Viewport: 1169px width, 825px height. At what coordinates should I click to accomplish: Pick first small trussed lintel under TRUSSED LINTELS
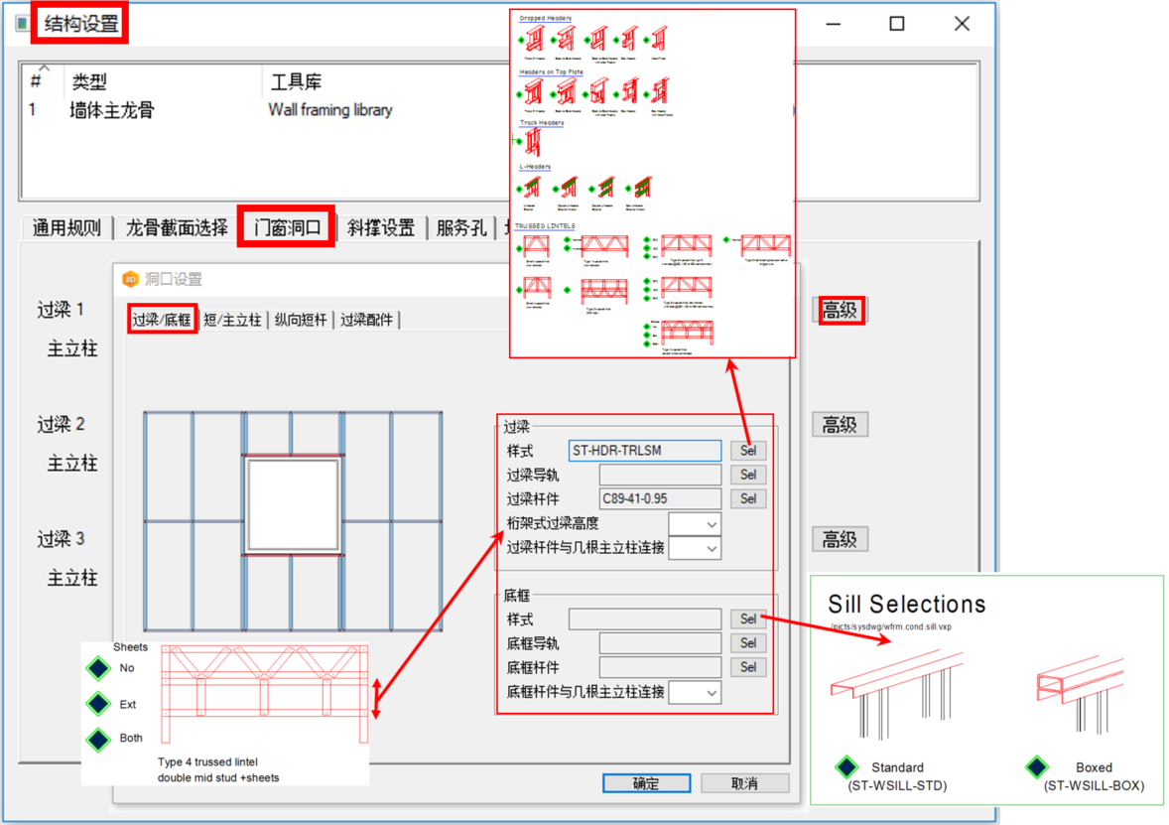537,245
